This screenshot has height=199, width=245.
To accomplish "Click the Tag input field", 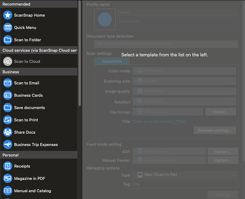I will pyautogui.click(x=185, y=184).
